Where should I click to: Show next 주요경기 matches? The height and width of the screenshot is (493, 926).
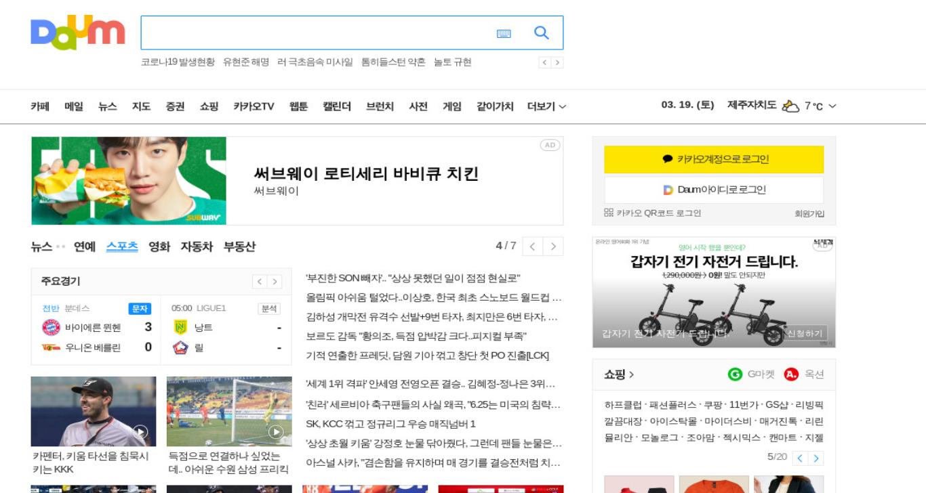[275, 282]
